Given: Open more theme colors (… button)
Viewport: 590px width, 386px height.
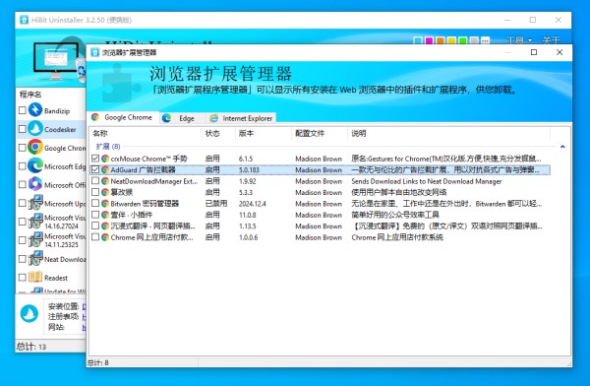Looking at the screenshot, I should tap(485, 40).
